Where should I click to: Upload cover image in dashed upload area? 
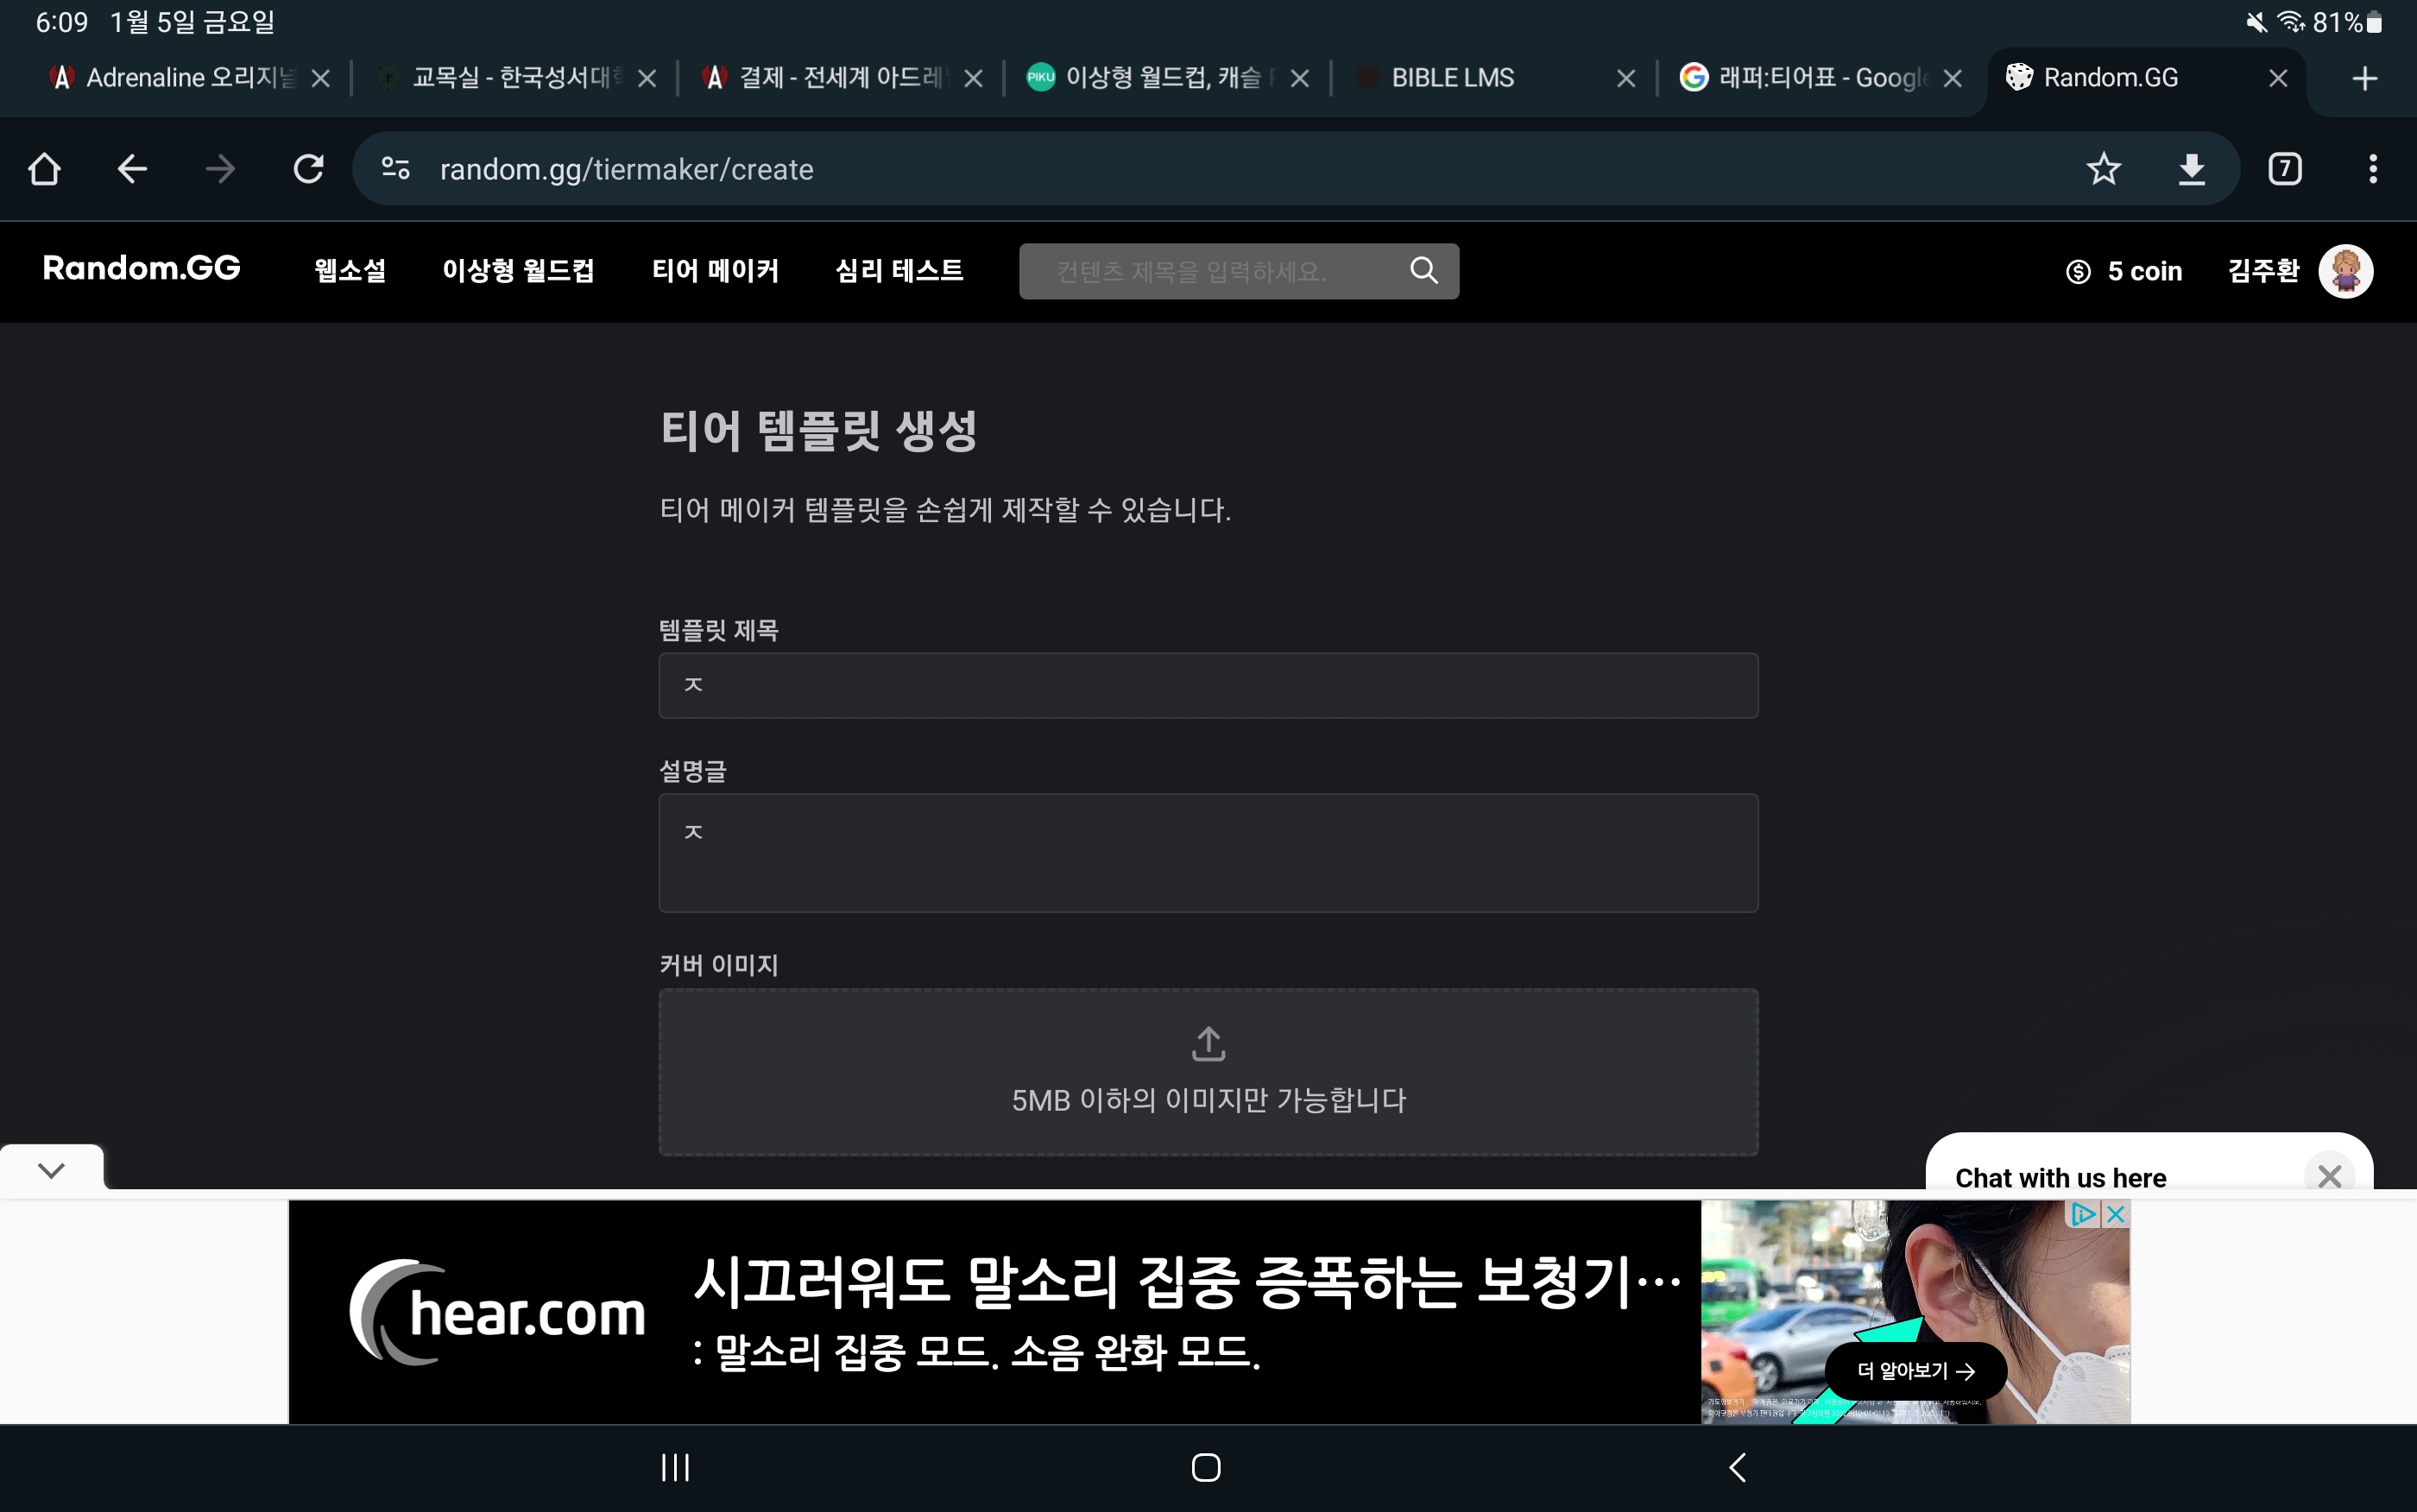1208,1072
